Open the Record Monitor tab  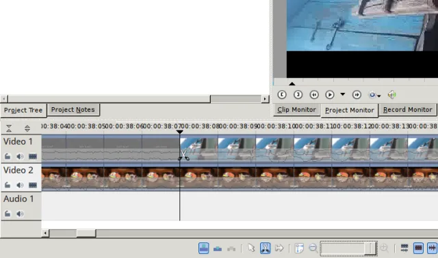pos(408,110)
